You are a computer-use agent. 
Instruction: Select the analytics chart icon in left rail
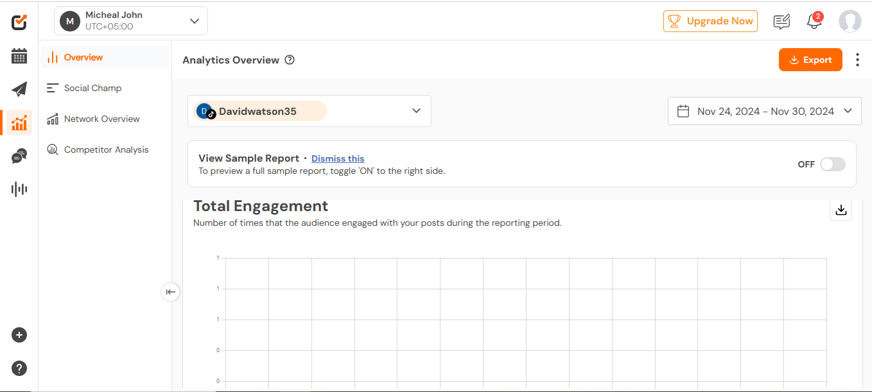[19, 122]
